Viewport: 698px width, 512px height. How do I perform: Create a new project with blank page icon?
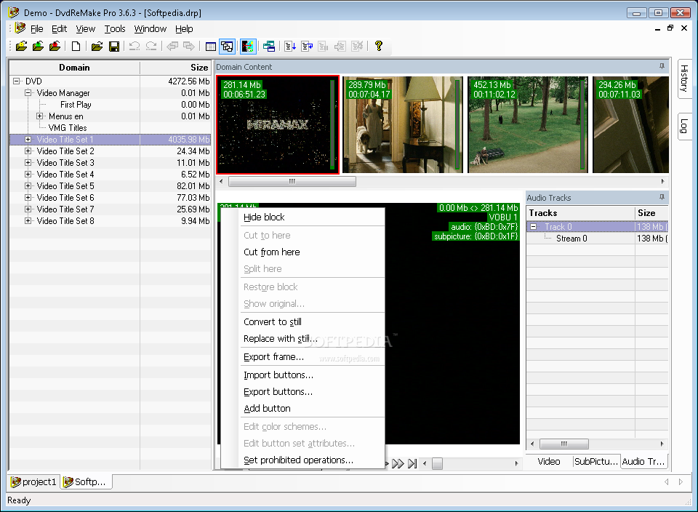click(76, 46)
